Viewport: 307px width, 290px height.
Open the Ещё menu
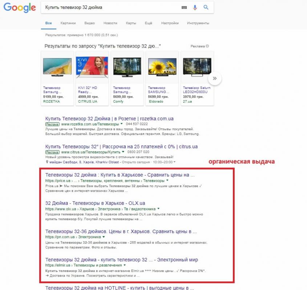[148, 23]
